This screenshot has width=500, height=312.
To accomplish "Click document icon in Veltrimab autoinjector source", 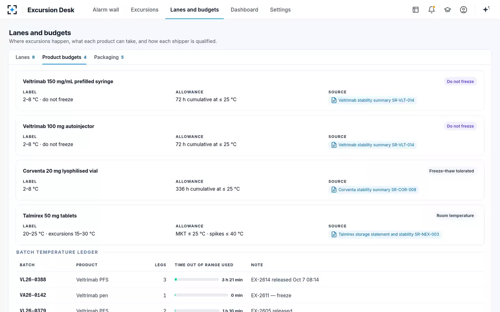I will coord(334,145).
